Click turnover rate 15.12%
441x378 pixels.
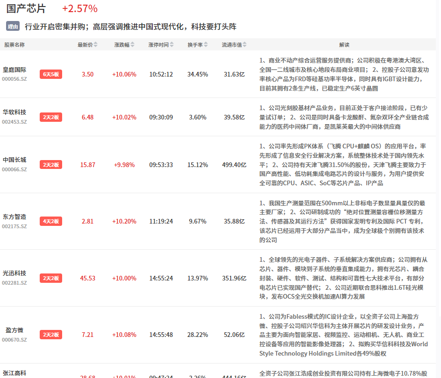(x=198, y=165)
